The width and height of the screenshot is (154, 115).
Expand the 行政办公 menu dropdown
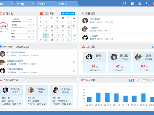coord(76,4)
